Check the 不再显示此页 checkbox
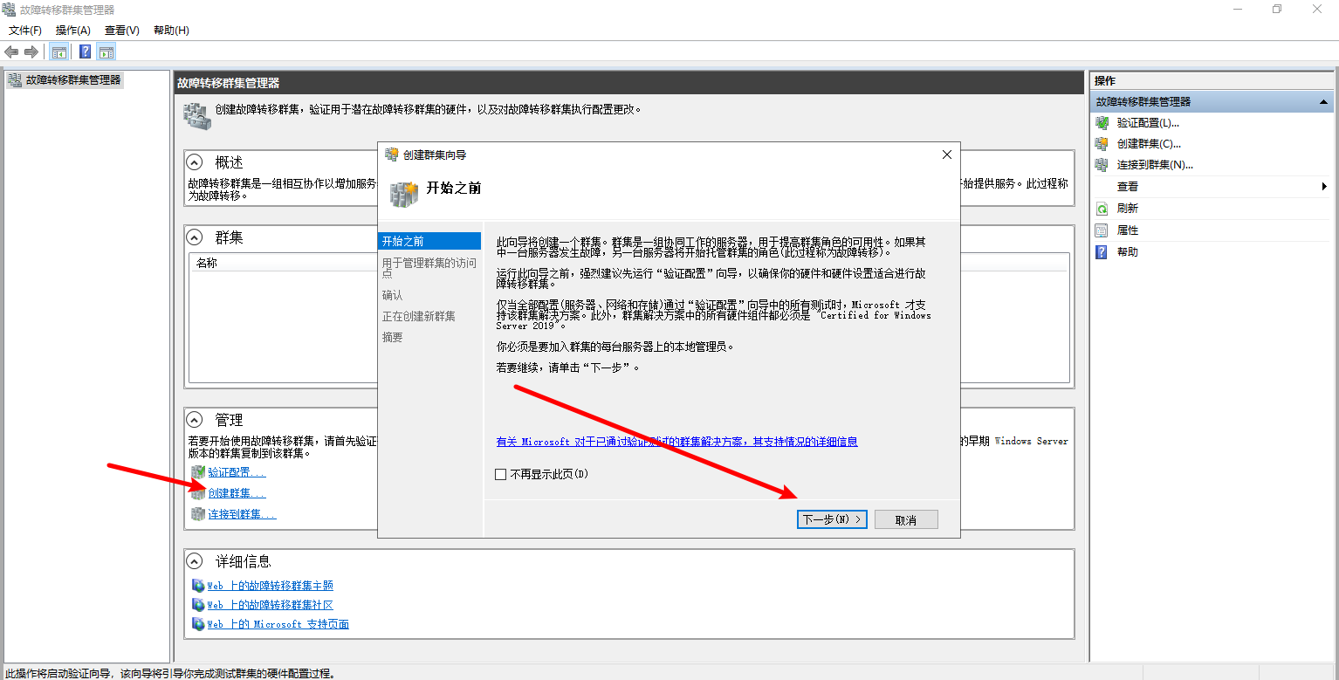 (500, 474)
